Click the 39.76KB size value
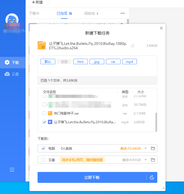Image resolution: width=184 pixels, height=194 pixels. tap(140, 105)
